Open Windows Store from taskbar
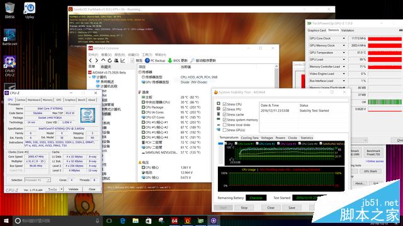The width and height of the screenshot is (403, 226). pos(149,220)
